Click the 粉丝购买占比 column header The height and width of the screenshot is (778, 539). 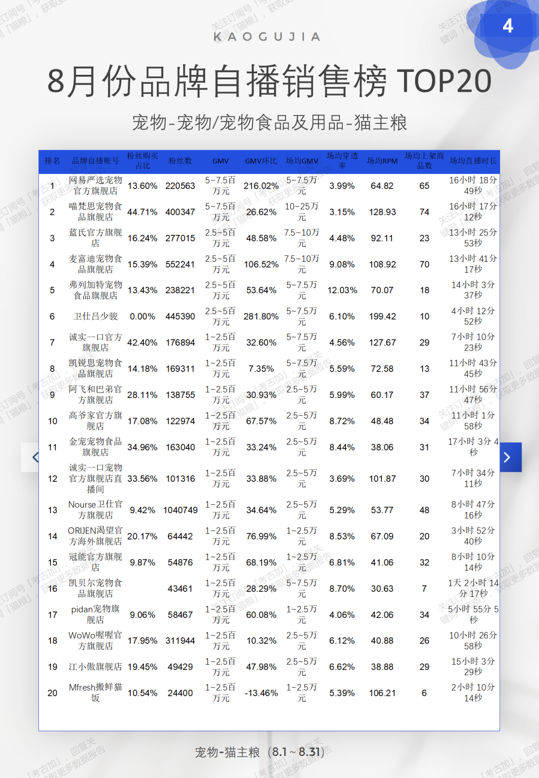click(142, 161)
